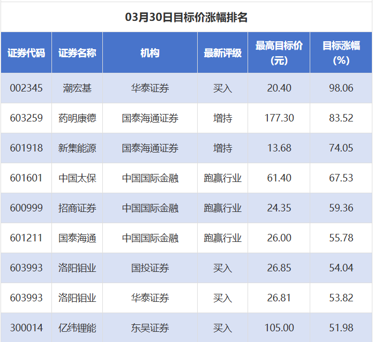Click target price 177.30 cell
This screenshot has height=342, width=374.
[x=279, y=118]
